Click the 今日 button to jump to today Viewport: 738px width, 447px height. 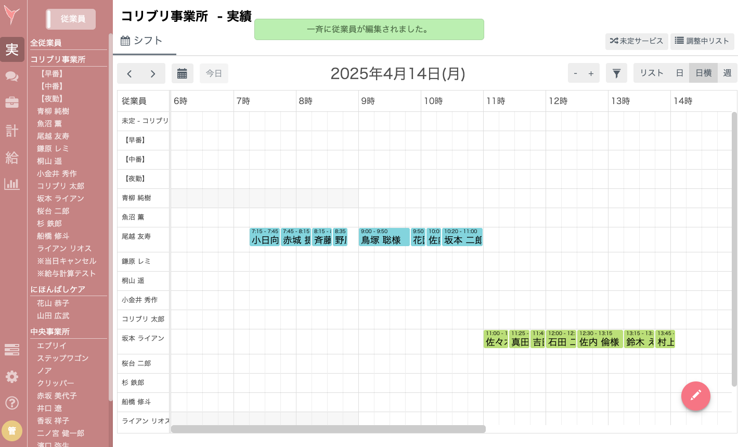214,73
